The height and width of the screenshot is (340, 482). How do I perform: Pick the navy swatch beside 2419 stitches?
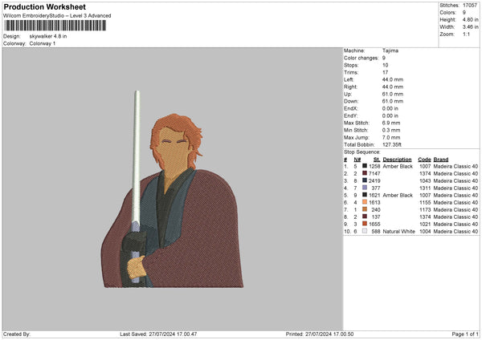click(x=365, y=180)
